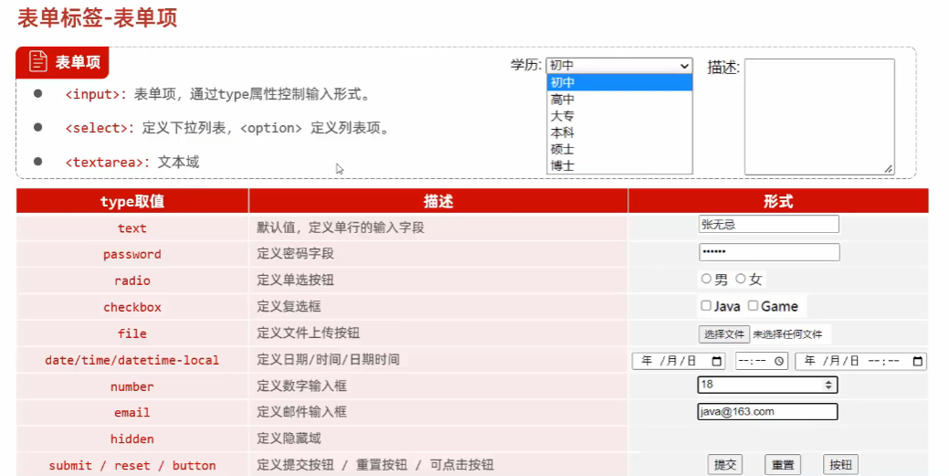
Task: Select the 女 radio button
Action: (x=741, y=279)
